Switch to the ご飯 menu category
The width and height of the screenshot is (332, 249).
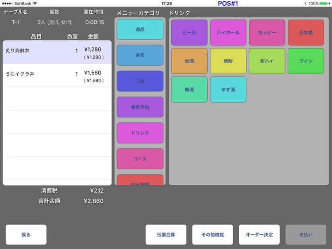coord(140,81)
